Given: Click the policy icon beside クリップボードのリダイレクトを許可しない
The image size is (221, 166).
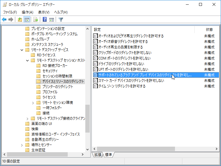Looking at the screenshot, I should click(96, 52).
